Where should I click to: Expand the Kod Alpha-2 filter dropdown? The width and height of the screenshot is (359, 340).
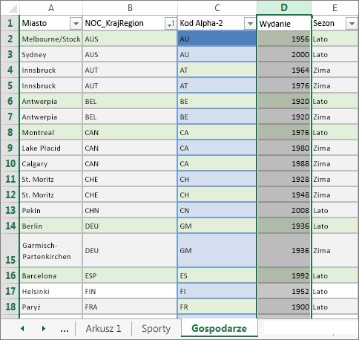coord(250,24)
